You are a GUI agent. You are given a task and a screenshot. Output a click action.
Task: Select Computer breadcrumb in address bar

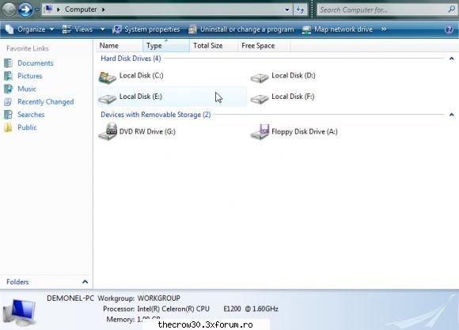81,9
